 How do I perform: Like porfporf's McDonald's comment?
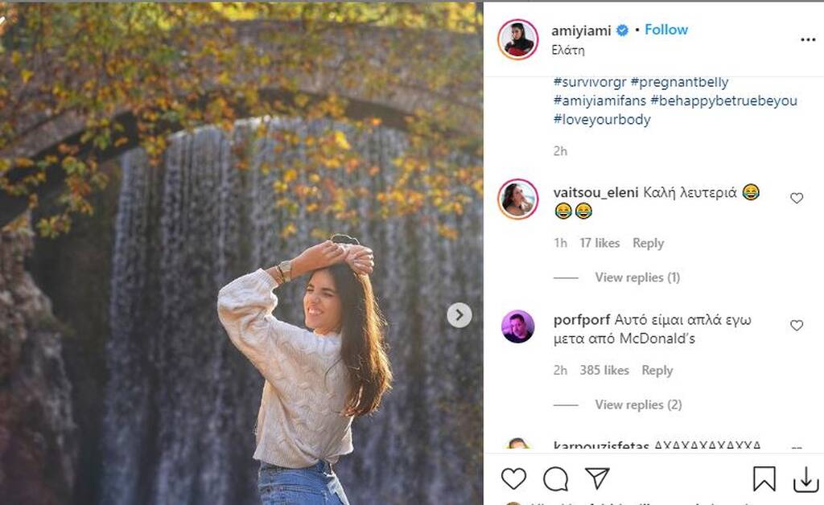coord(797,326)
